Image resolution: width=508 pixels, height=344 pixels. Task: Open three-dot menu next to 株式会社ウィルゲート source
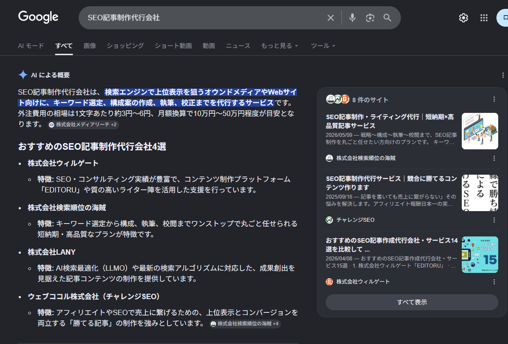(494, 282)
